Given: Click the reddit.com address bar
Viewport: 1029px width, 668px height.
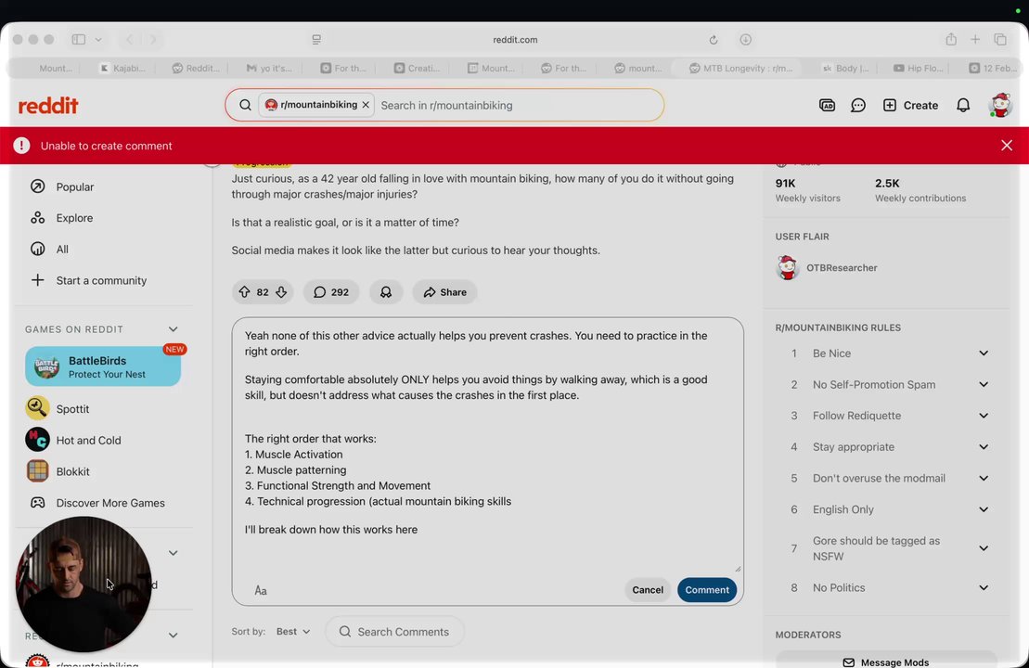Looking at the screenshot, I should click(515, 39).
